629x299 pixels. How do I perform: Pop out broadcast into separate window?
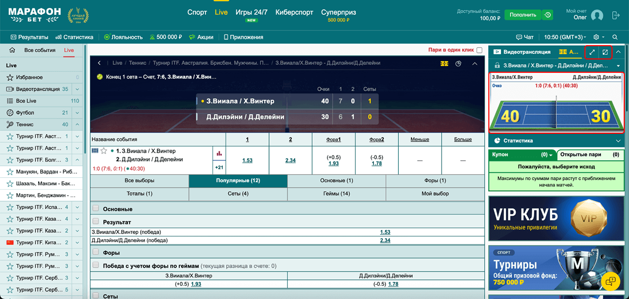click(605, 52)
